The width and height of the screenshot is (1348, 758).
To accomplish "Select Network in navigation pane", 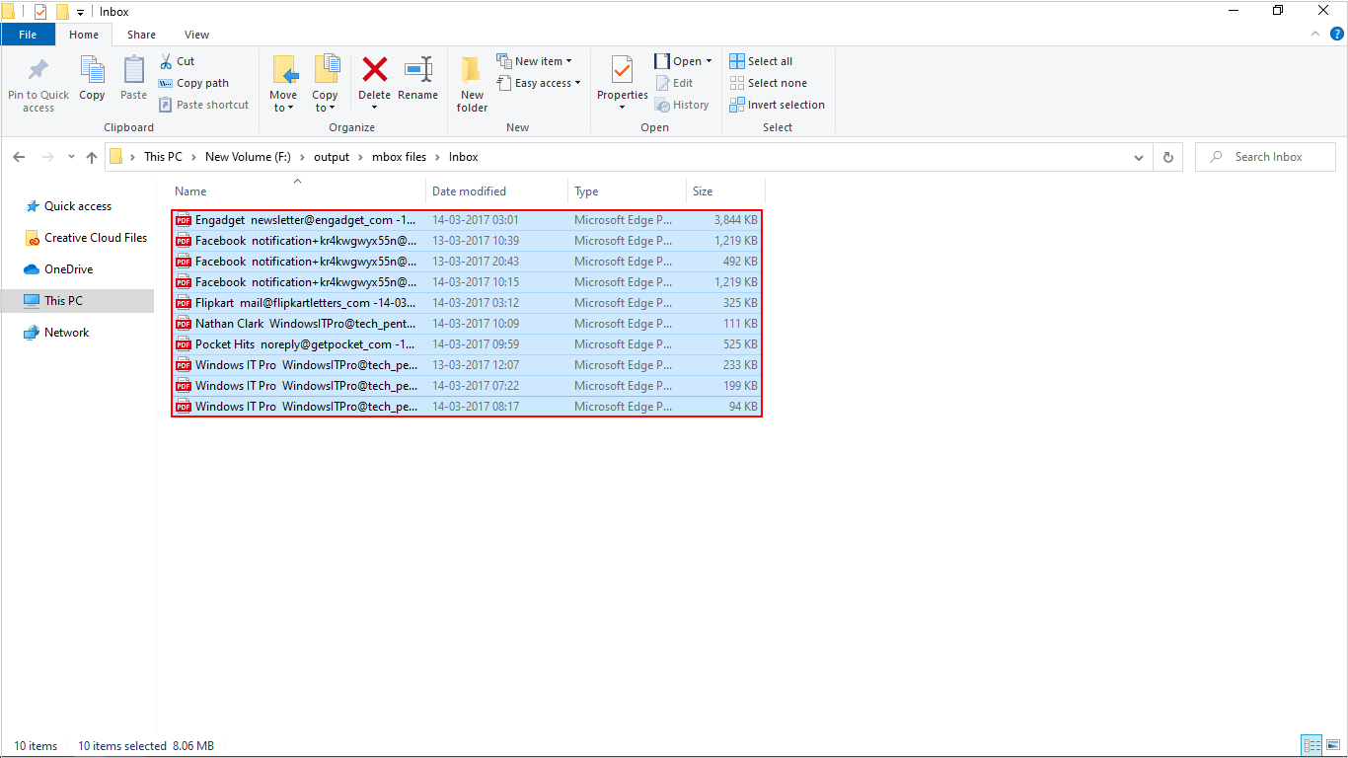I will (x=66, y=333).
